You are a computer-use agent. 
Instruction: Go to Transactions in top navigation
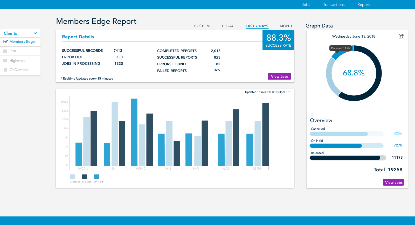pyautogui.click(x=334, y=5)
